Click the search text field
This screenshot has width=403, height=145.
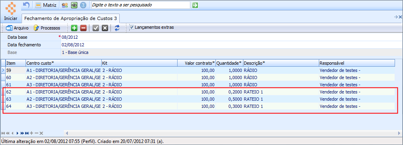(141, 5)
